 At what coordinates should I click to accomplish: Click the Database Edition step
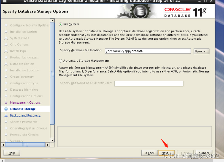coord(22,64)
